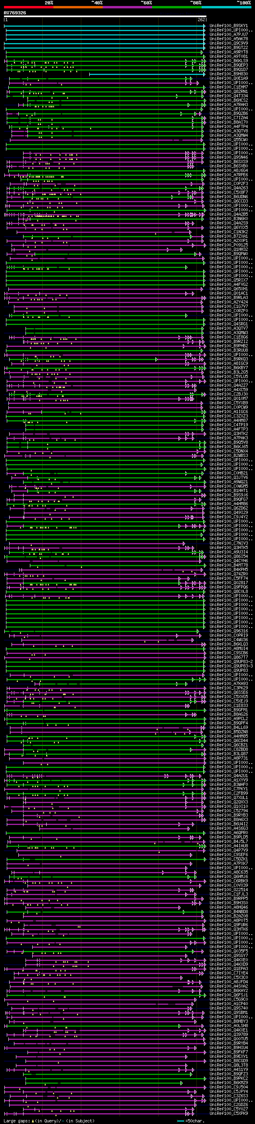Image resolution: width=255 pixels, height=1124 pixels.
Task: Open hit UniRef100_A5AK78
Action: pos(228,39)
